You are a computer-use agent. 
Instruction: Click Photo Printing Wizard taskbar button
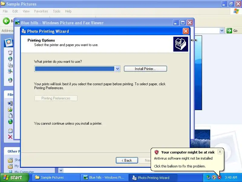[x=153, y=177]
